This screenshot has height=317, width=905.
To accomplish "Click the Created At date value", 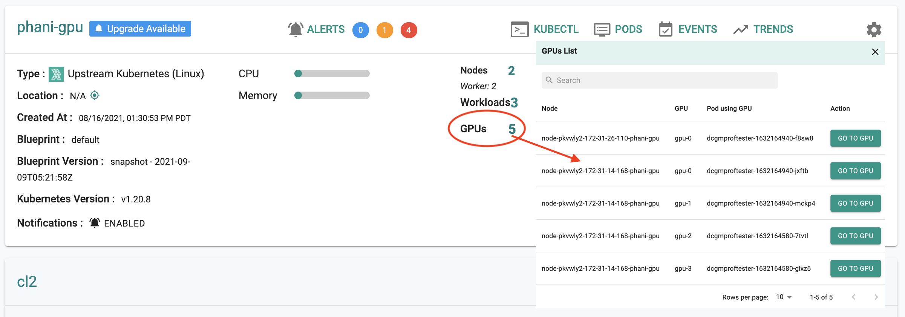I will tap(135, 118).
